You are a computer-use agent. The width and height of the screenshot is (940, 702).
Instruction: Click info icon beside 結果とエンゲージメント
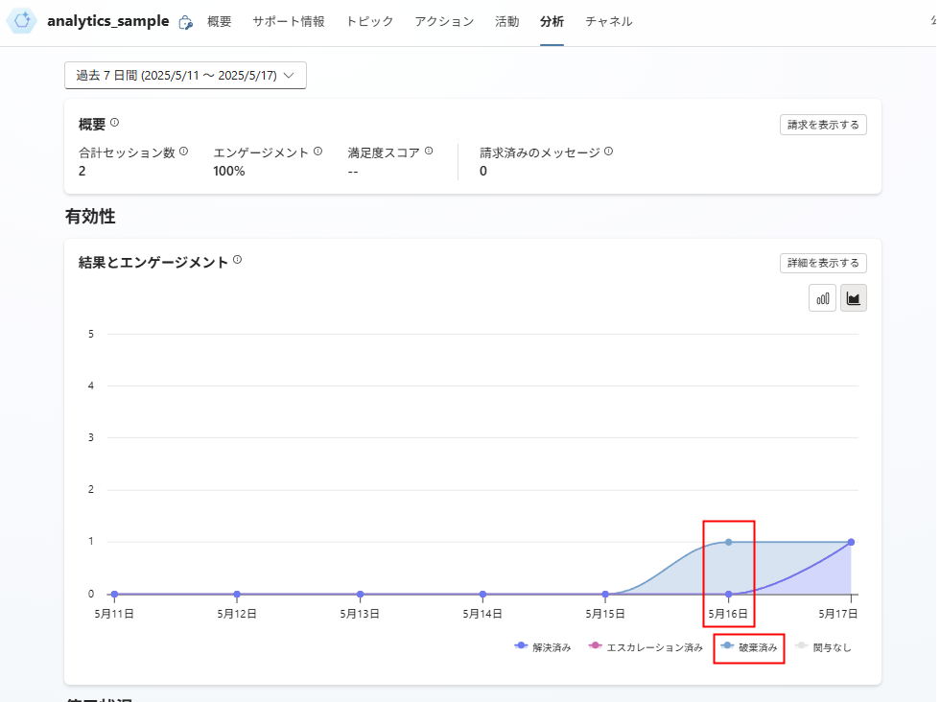tap(238, 260)
